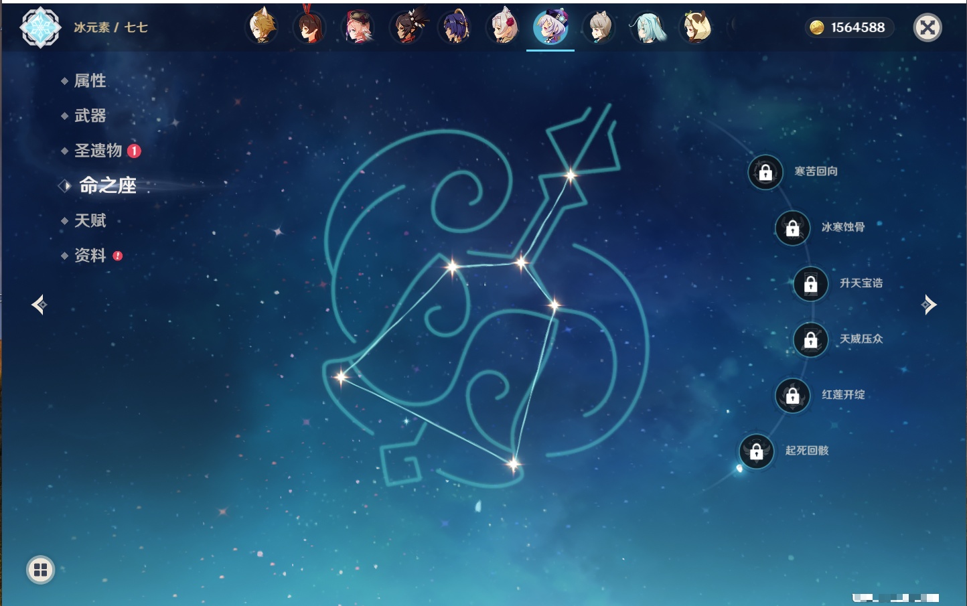Click the 红莲开绽 constellation label
This screenshot has height=606, width=967.
point(843,394)
